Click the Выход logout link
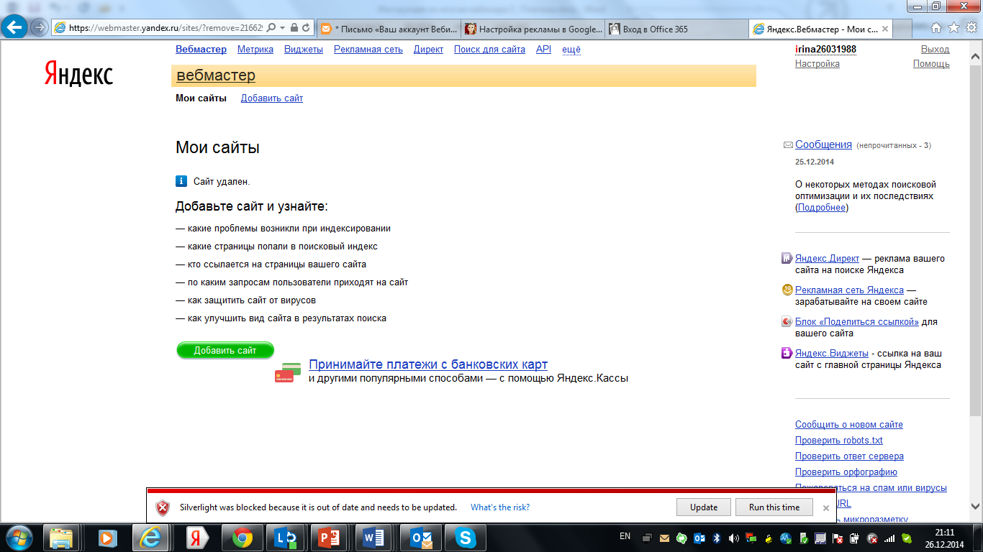 click(x=936, y=50)
